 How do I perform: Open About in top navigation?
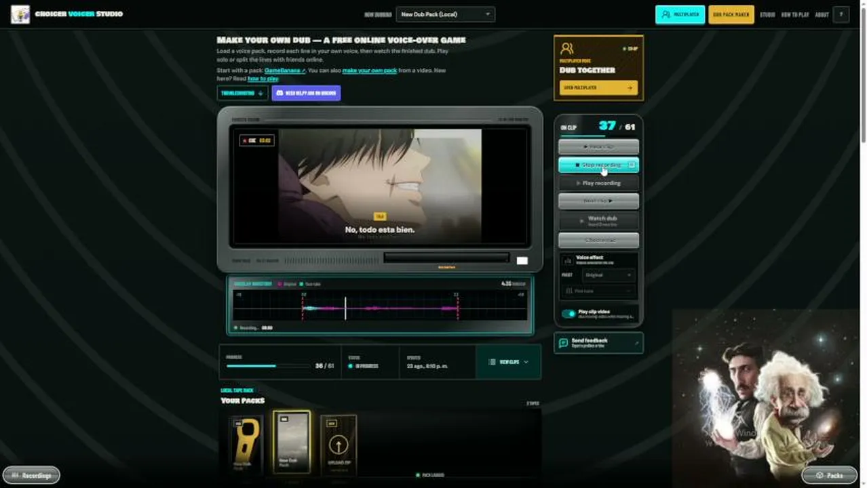tap(822, 14)
